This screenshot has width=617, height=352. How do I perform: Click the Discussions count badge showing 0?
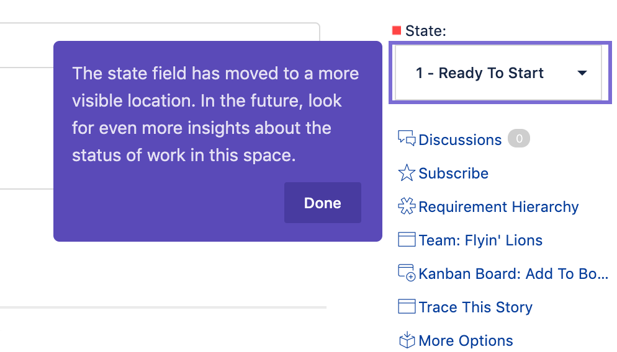point(519,138)
